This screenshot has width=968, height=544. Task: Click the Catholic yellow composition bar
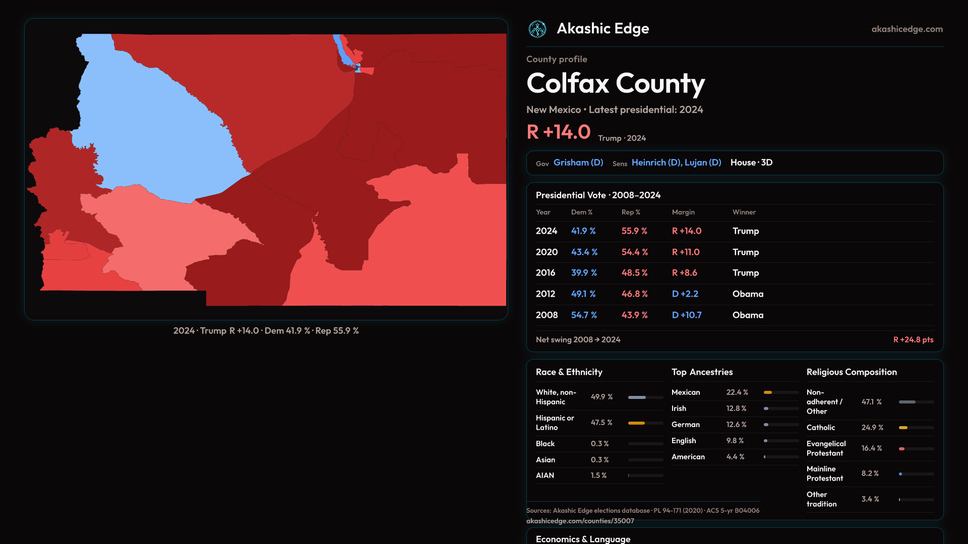point(903,428)
